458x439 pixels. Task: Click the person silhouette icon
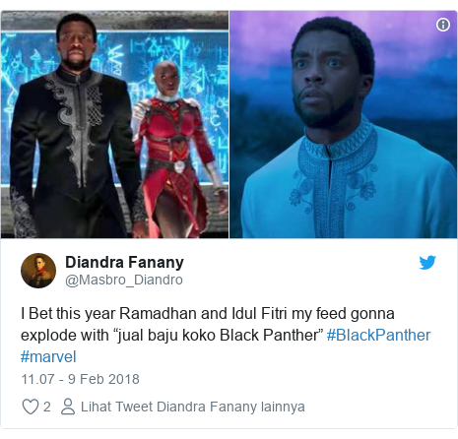[x=68, y=407]
